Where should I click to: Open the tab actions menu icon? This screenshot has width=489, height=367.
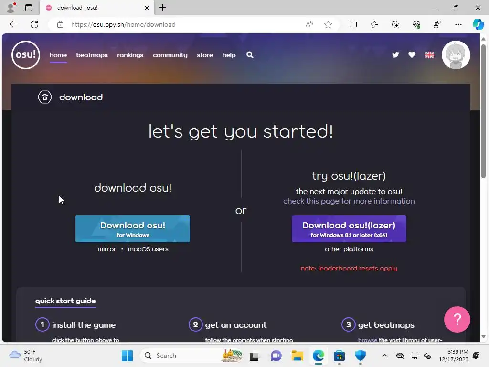pyautogui.click(x=29, y=8)
